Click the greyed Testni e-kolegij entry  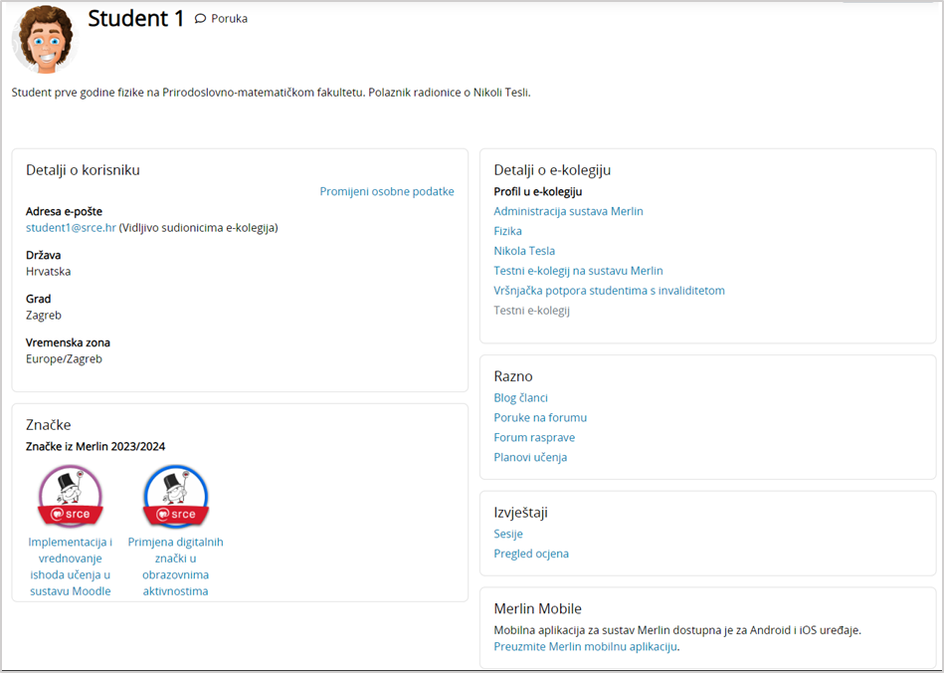[531, 311]
